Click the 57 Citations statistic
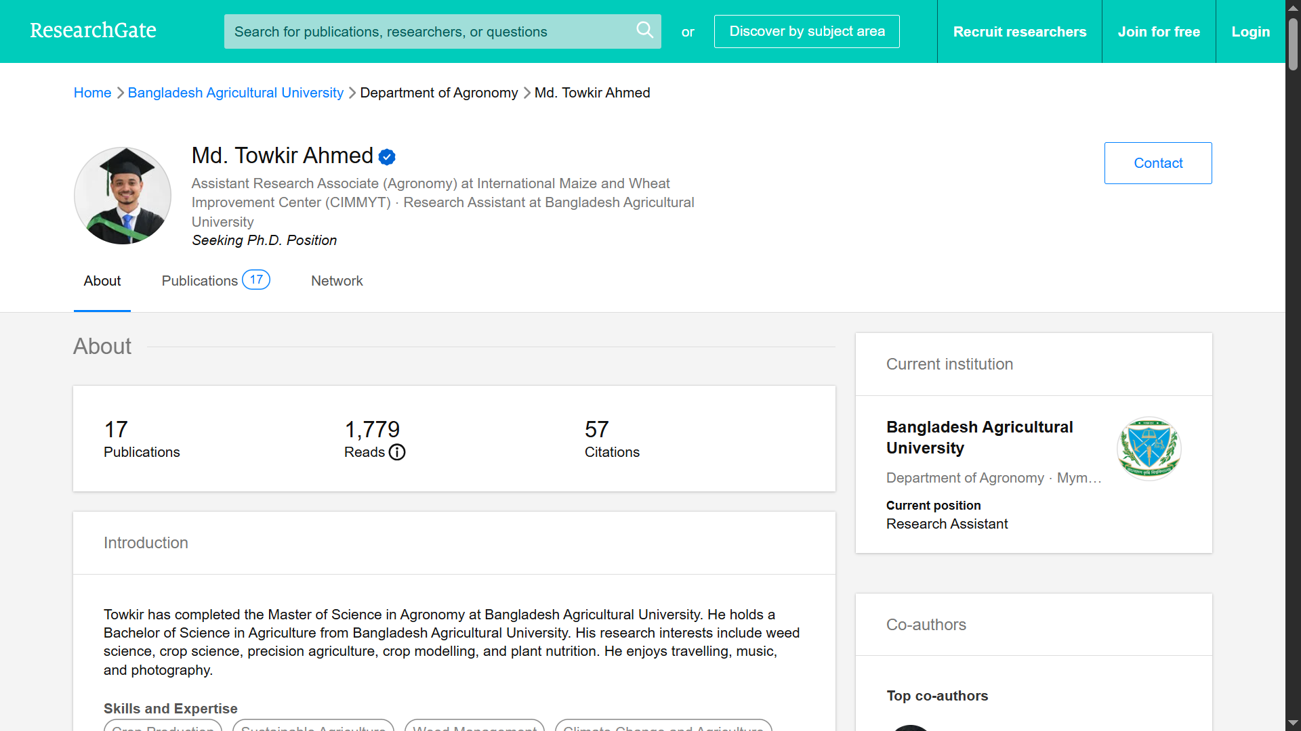The height and width of the screenshot is (731, 1301). pyautogui.click(x=612, y=439)
